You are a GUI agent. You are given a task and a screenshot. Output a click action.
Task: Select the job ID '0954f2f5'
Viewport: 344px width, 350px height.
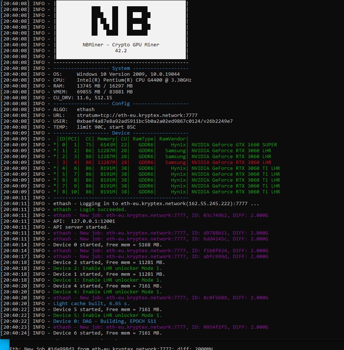point(215,327)
